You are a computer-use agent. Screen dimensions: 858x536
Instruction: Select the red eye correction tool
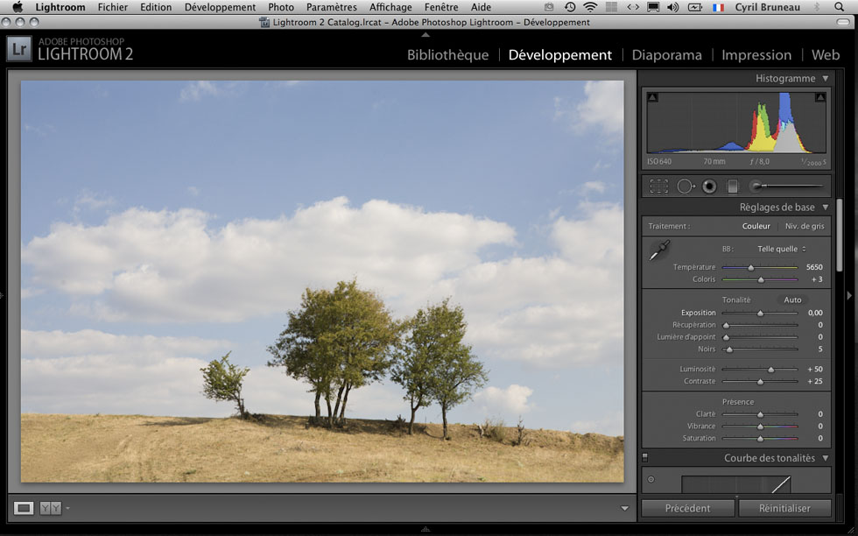709,187
